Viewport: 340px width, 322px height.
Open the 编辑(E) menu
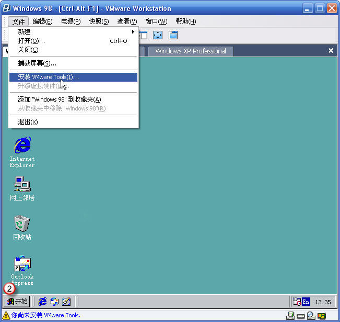pos(42,21)
